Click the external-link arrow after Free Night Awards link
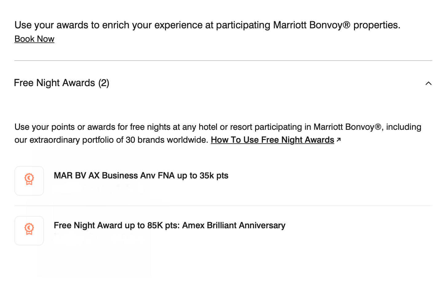The height and width of the screenshot is (283, 448). click(x=339, y=140)
